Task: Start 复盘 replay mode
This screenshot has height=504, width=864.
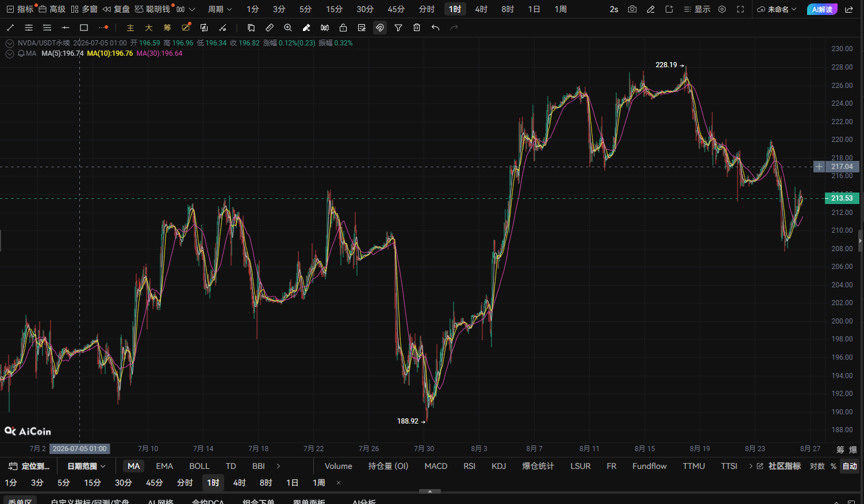Action: coord(116,9)
